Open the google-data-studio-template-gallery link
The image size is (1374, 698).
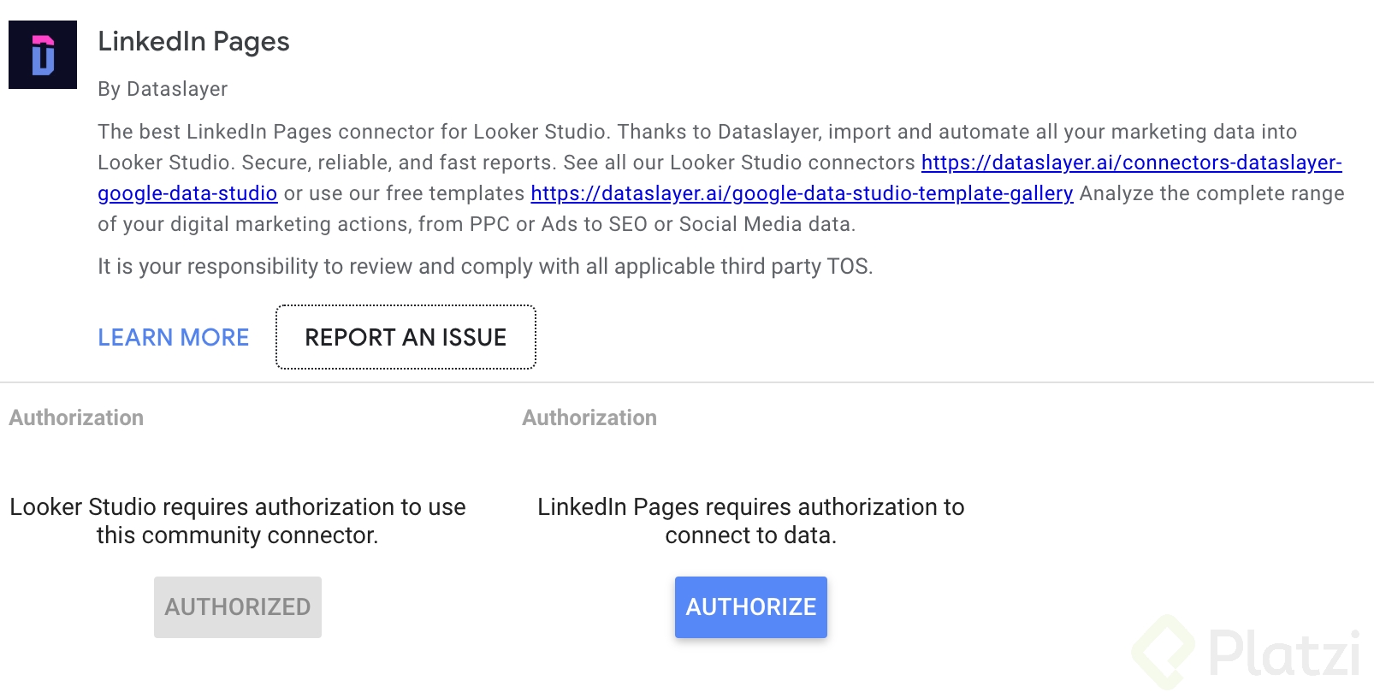coord(802,193)
